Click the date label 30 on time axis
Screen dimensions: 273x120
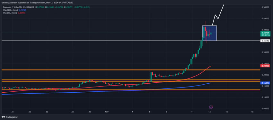90,112
